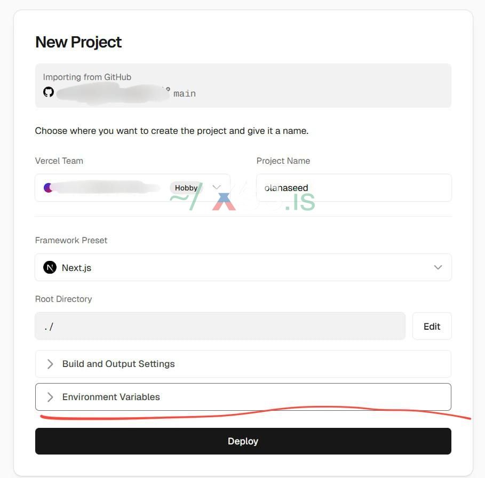Image resolution: width=485 pixels, height=478 pixels.
Task: Click the Root Directory path field
Action: [220, 326]
